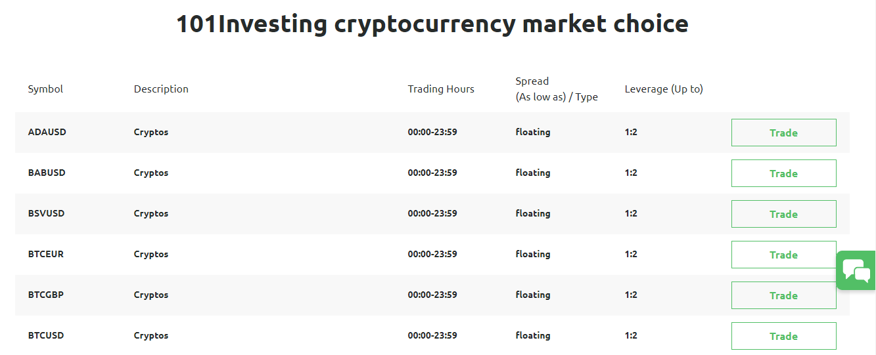Click the BSVUSD symbol text
Viewport: 876px width, 355px height.
46,213
